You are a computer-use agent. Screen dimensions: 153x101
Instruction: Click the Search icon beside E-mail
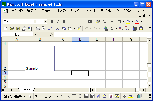click(x=30, y=28)
